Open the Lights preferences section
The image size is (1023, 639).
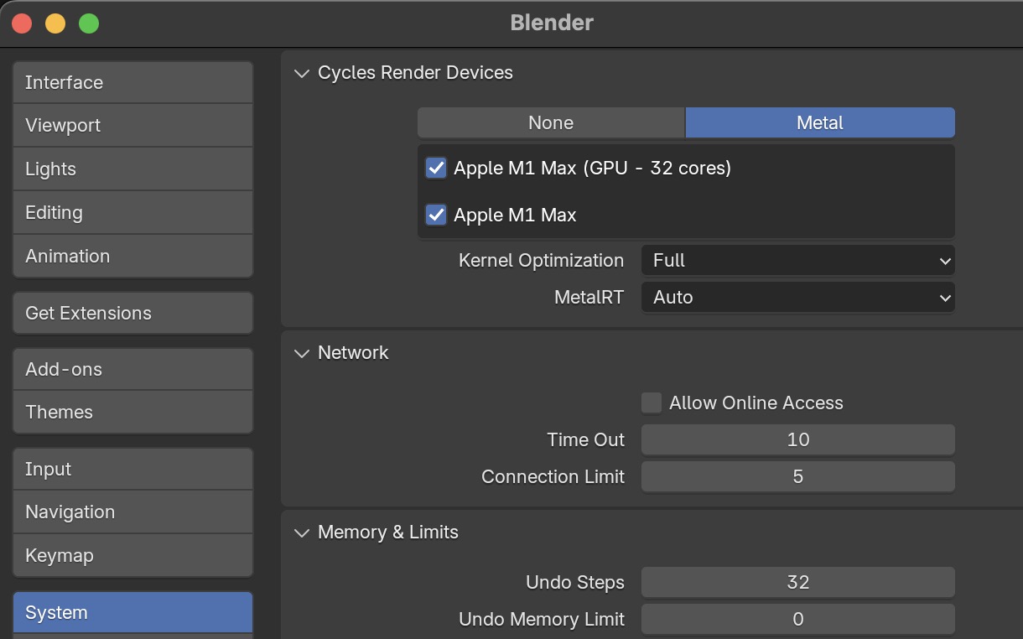click(132, 169)
